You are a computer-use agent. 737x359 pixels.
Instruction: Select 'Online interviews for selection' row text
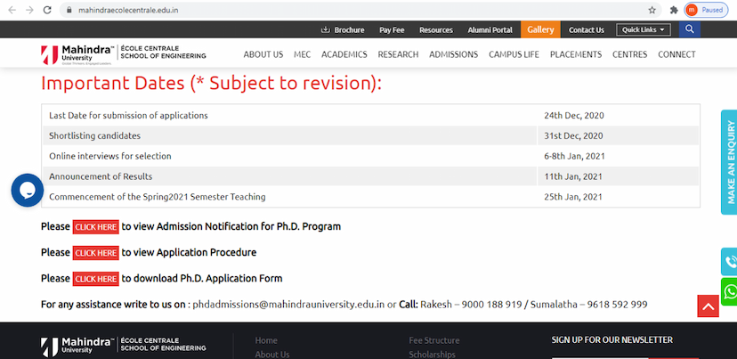click(x=110, y=156)
